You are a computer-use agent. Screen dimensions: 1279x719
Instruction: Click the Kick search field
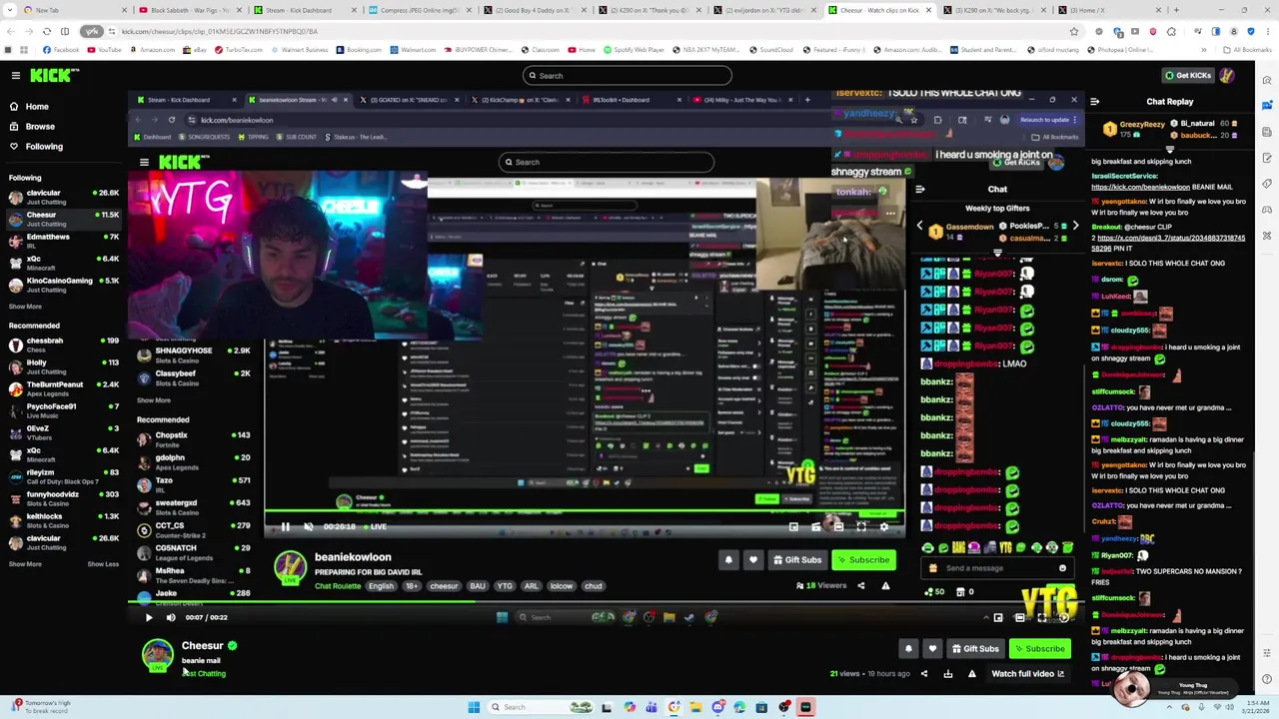(627, 76)
